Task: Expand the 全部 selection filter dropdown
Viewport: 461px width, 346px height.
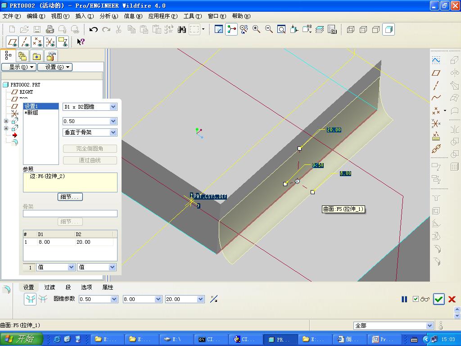Action: (x=429, y=325)
